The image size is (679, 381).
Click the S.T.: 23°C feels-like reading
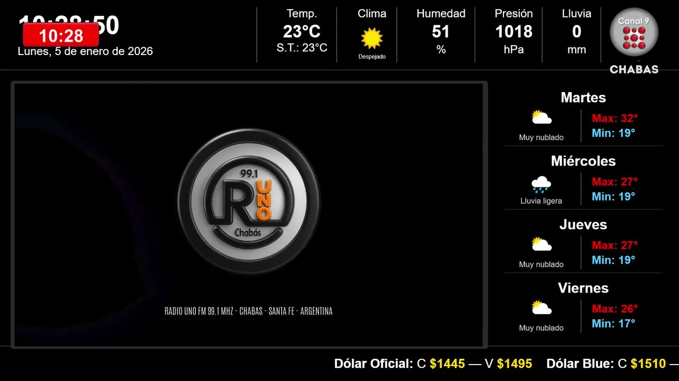coord(302,48)
